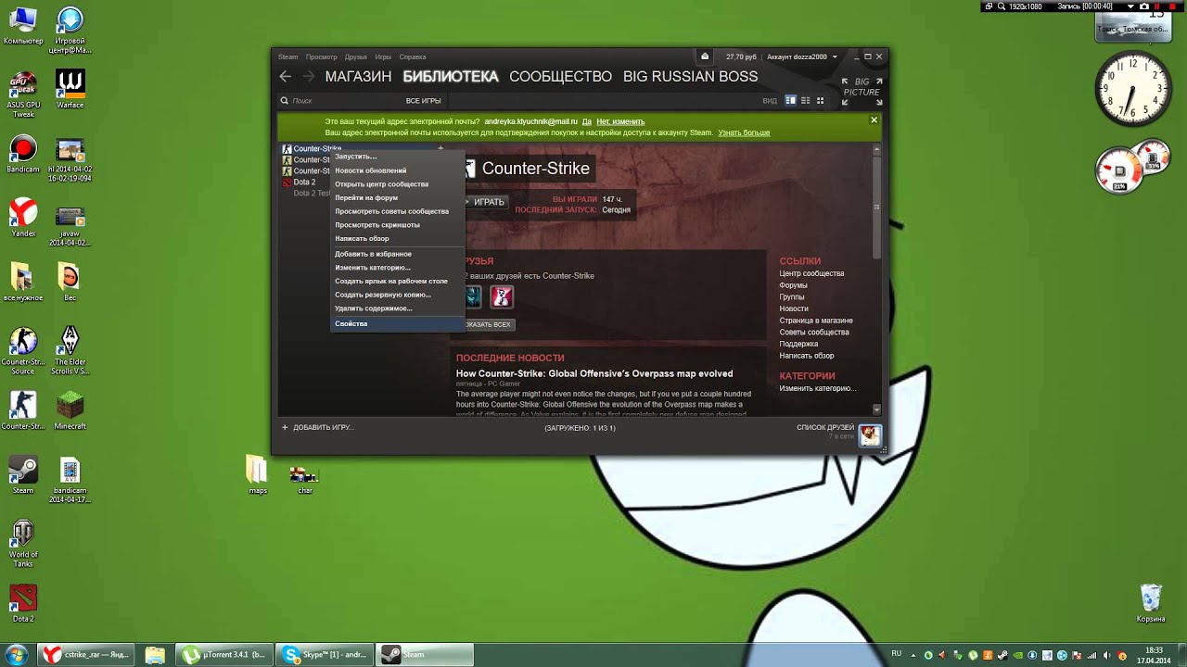
Task: Open the maps folder on the desktop
Action: (258, 474)
